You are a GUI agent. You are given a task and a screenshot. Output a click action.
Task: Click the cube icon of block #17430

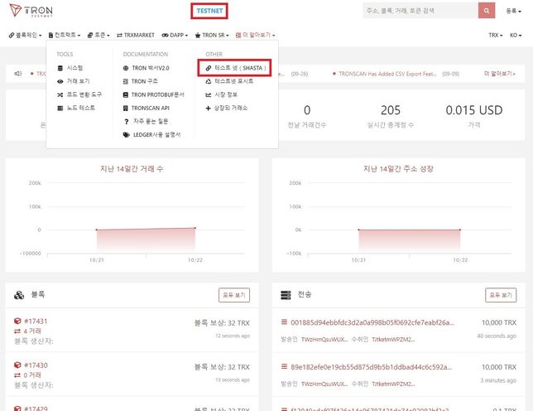17,365
